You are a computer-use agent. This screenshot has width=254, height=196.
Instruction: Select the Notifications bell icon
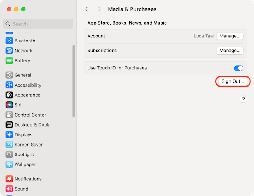(x=9, y=179)
